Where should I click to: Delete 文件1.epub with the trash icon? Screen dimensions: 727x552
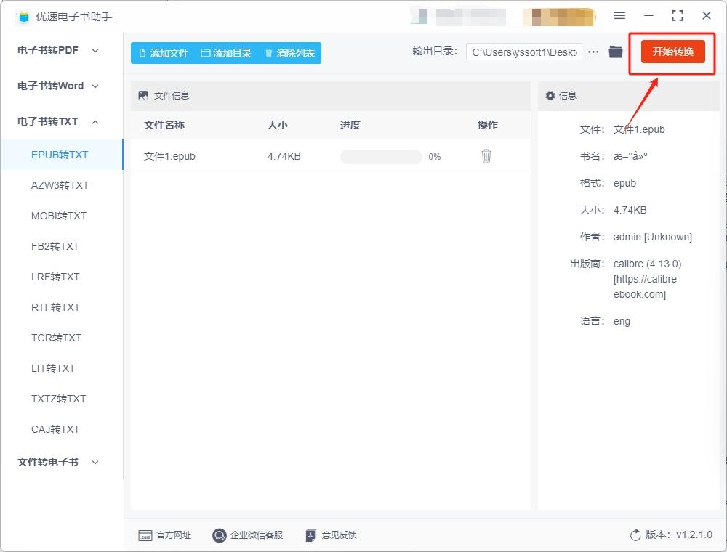[486, 156]
